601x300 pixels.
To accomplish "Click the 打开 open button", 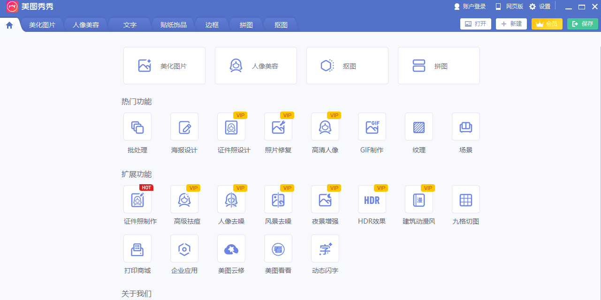I will tap(476, 24).
